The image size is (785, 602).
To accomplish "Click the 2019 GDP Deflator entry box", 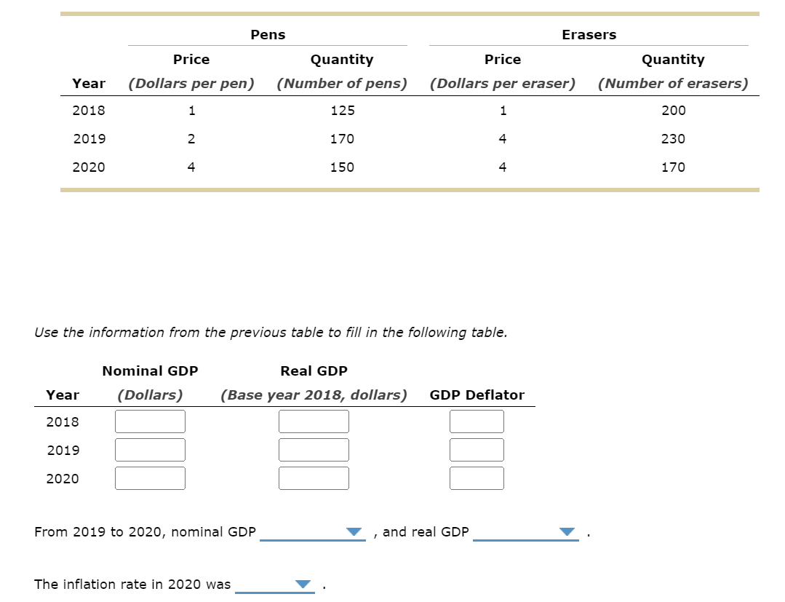I will pos(477,450).
